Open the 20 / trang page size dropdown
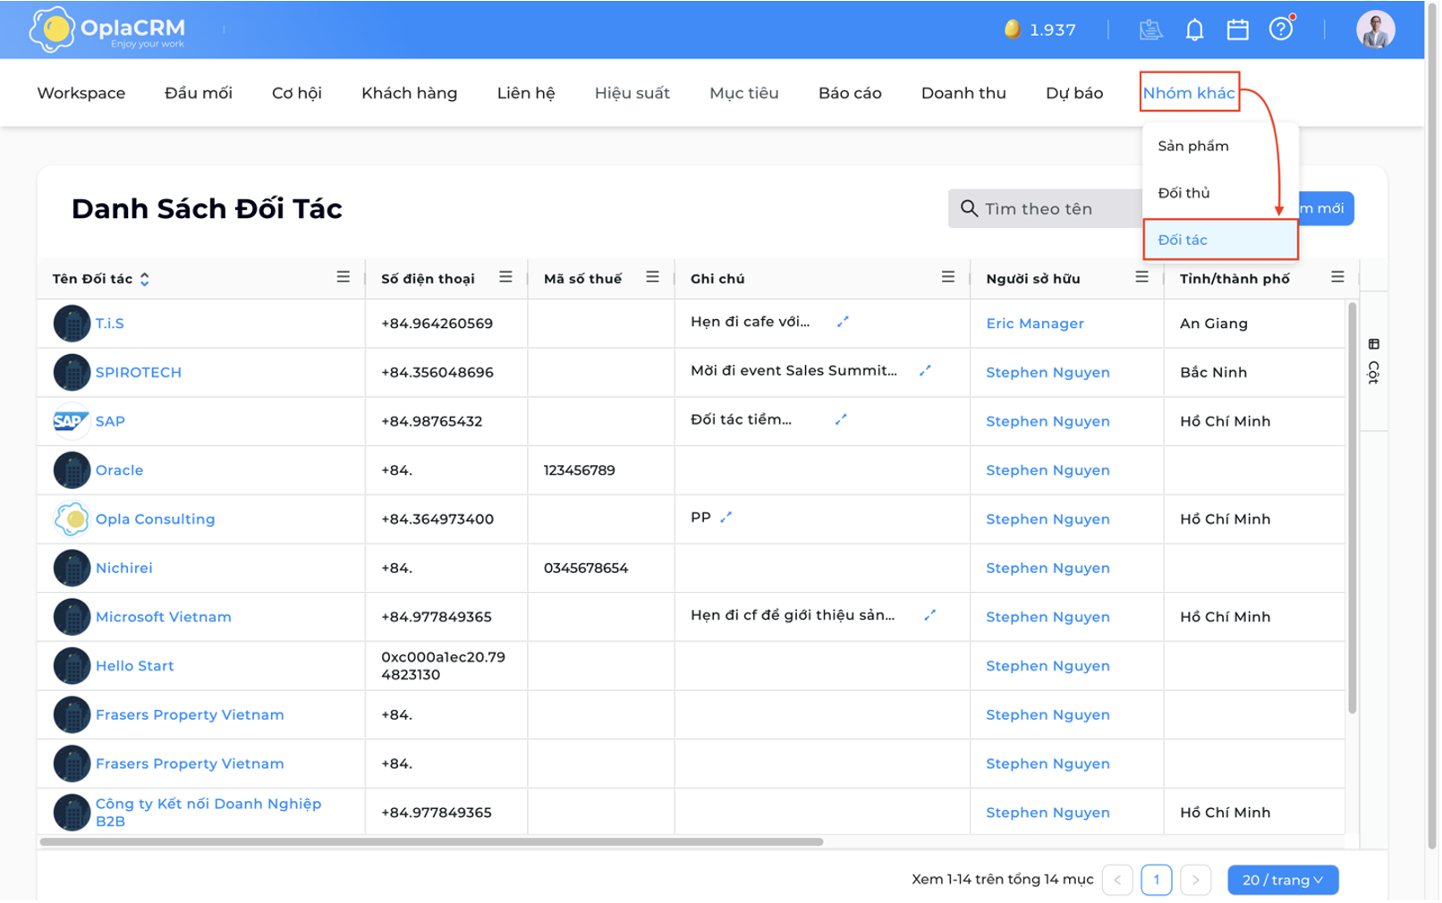The height and width of the screenshot is (903, 1442). [1283, 880]
